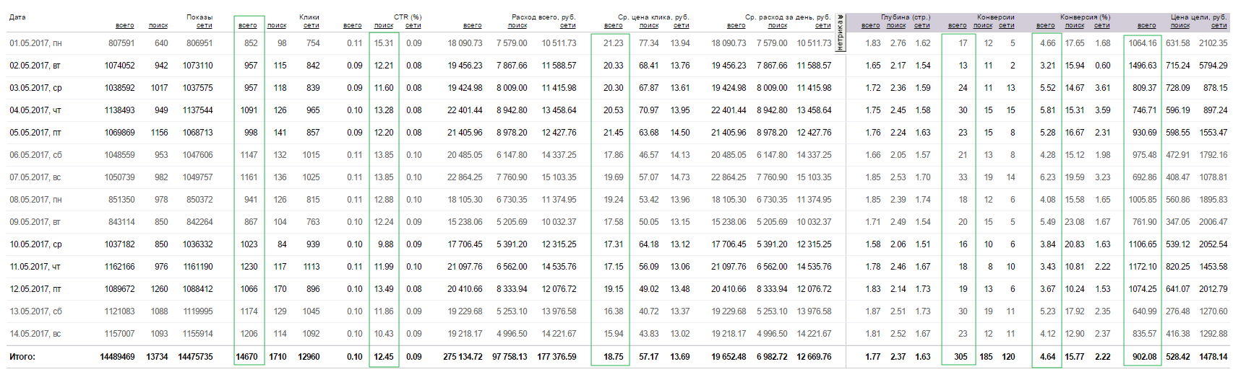Sort by Расход всего, руб. всего link
1233x372 pixels.
(473, 26)
